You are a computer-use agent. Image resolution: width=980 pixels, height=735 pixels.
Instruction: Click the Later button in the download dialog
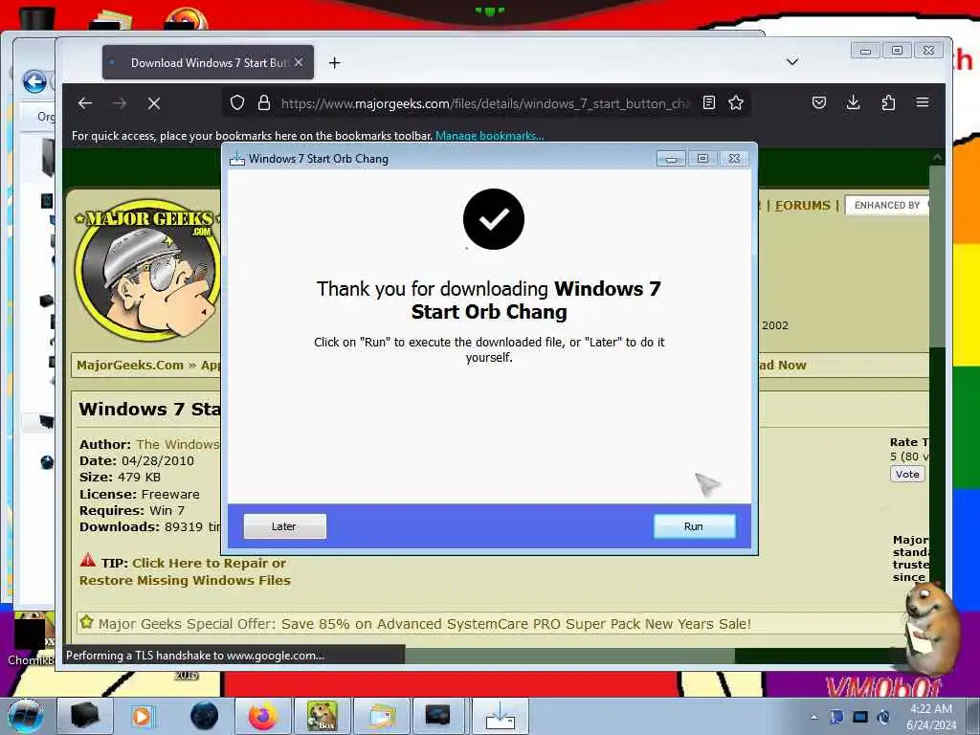284,526
